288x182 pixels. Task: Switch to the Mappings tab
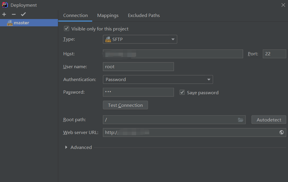108,16
